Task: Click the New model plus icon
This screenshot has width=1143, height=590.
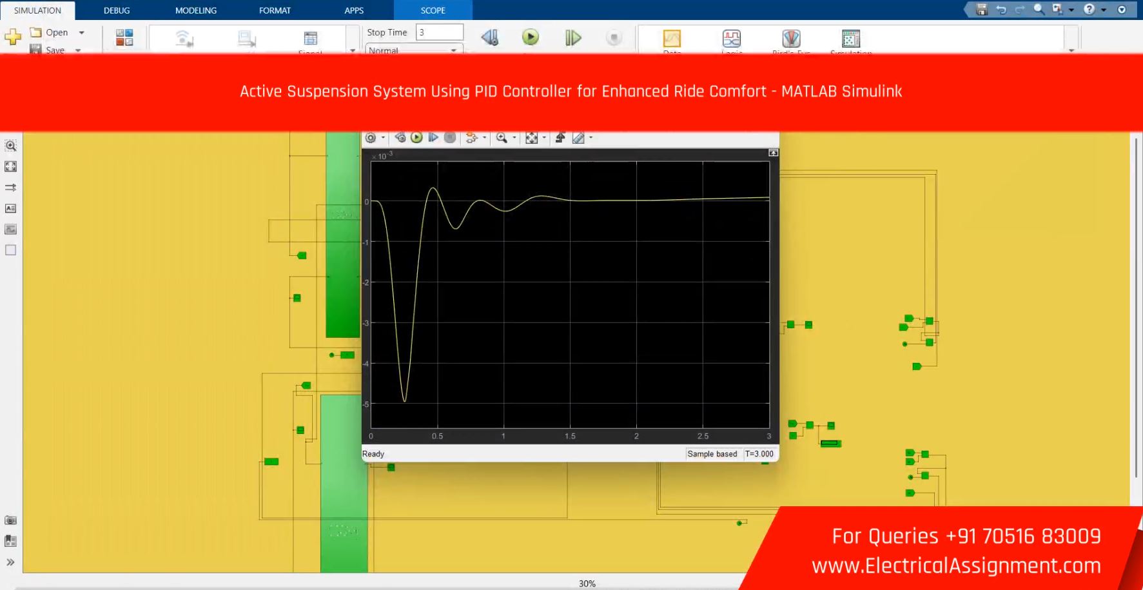Action: [x=13, y=37]
